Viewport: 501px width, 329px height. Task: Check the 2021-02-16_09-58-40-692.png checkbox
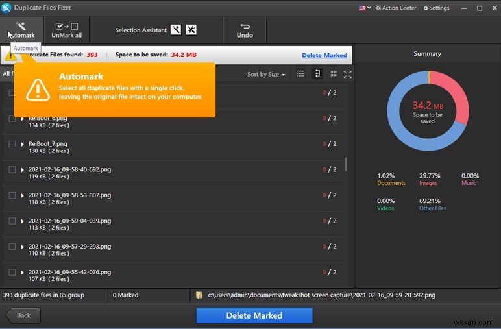point(12,169)
